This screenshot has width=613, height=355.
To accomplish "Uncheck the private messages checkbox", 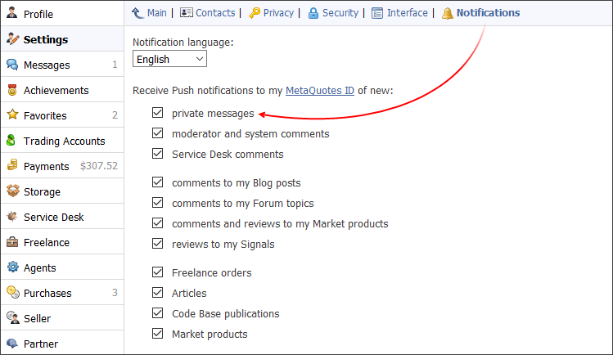I will (x=157, y=114).
